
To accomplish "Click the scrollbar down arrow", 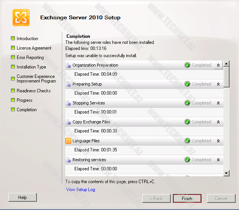I will tap(226, 173).
